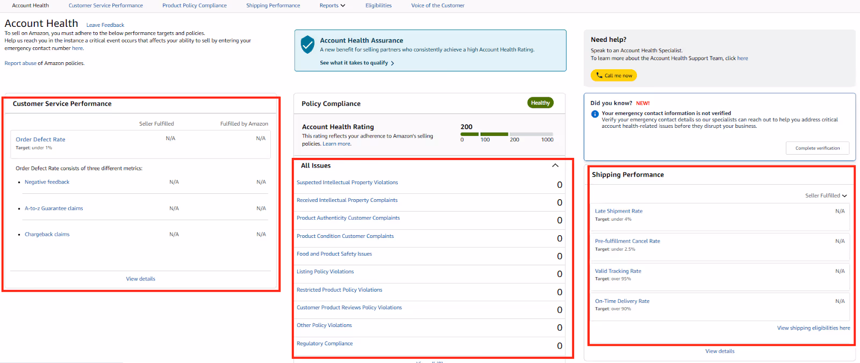Open Valid Tracking Rate metric
Screen dimensions: 860x363
tap(618, 271)
